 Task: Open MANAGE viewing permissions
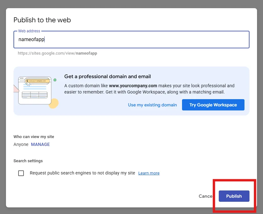(x=40, y=144)
